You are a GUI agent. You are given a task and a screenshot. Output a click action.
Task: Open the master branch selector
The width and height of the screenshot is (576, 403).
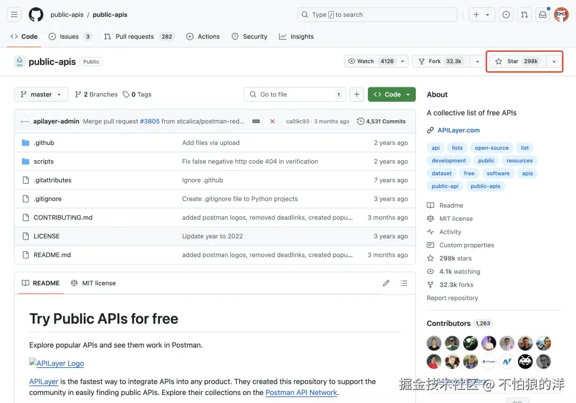click(x=41, y=94)
